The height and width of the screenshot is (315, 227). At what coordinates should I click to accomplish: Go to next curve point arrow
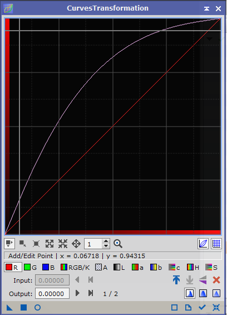tap(77, 293)
